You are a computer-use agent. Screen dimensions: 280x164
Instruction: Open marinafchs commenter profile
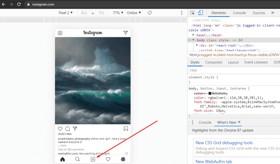click(x=64, y=153)
